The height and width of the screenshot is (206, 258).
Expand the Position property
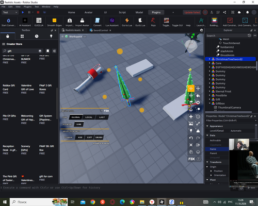pos(211,171)
